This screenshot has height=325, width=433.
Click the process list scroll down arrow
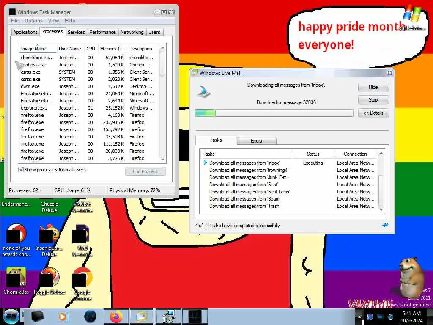[162, 159]
